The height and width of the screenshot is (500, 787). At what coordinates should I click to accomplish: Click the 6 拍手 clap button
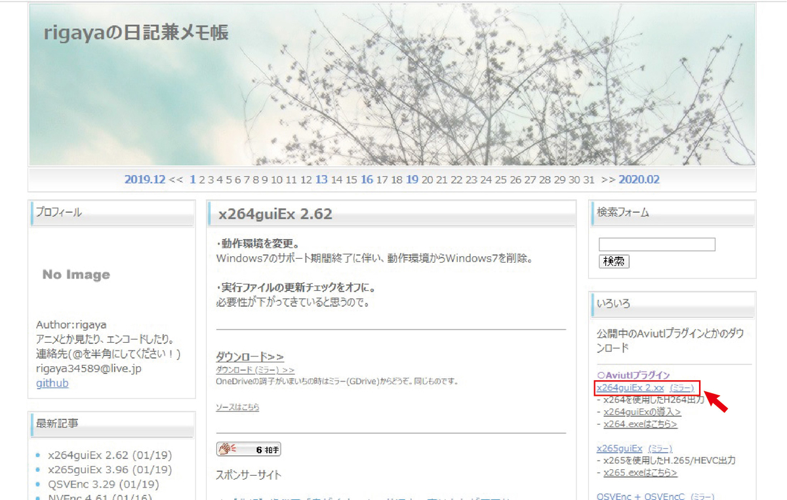pos(249,450)
